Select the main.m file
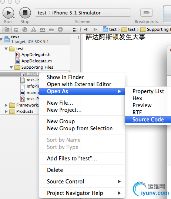This screenshot has height=199, width=171. tap(30, 92)
